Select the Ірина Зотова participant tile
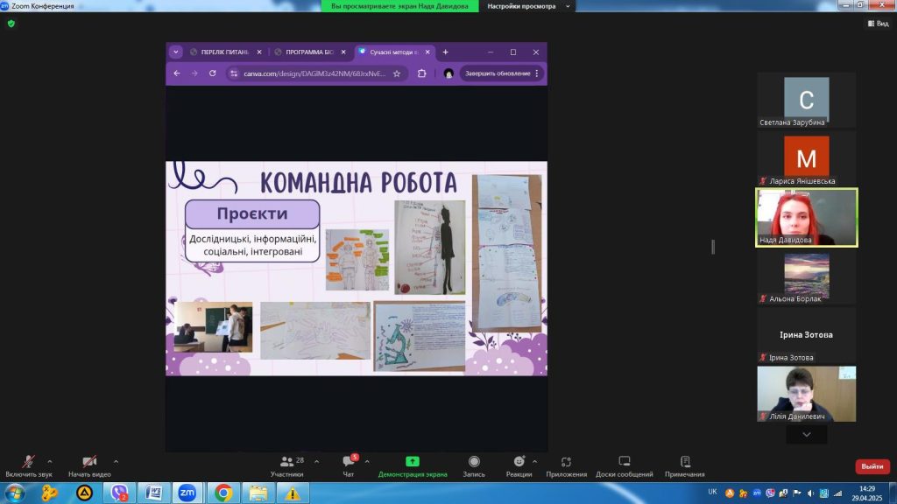Viewport: 897px width, 504px height. tap(806, 335)
